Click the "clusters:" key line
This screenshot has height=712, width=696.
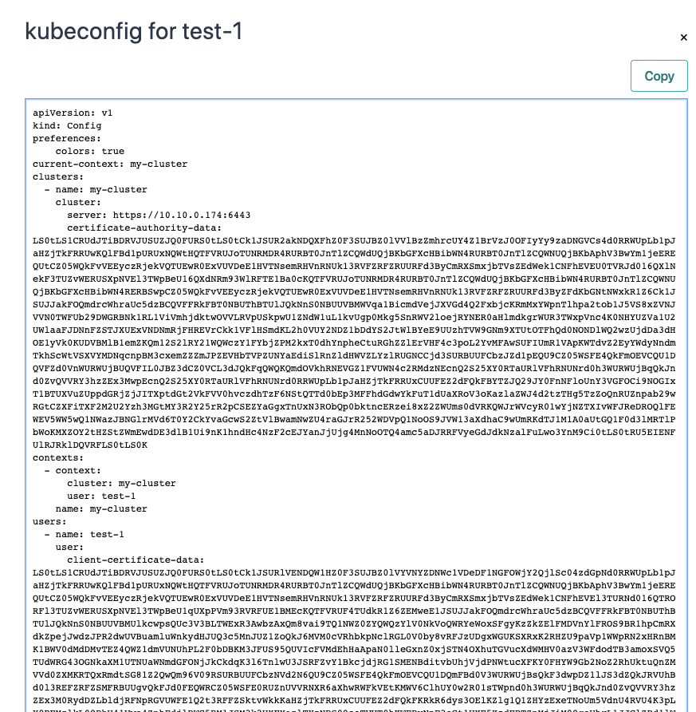pos(58,177)
